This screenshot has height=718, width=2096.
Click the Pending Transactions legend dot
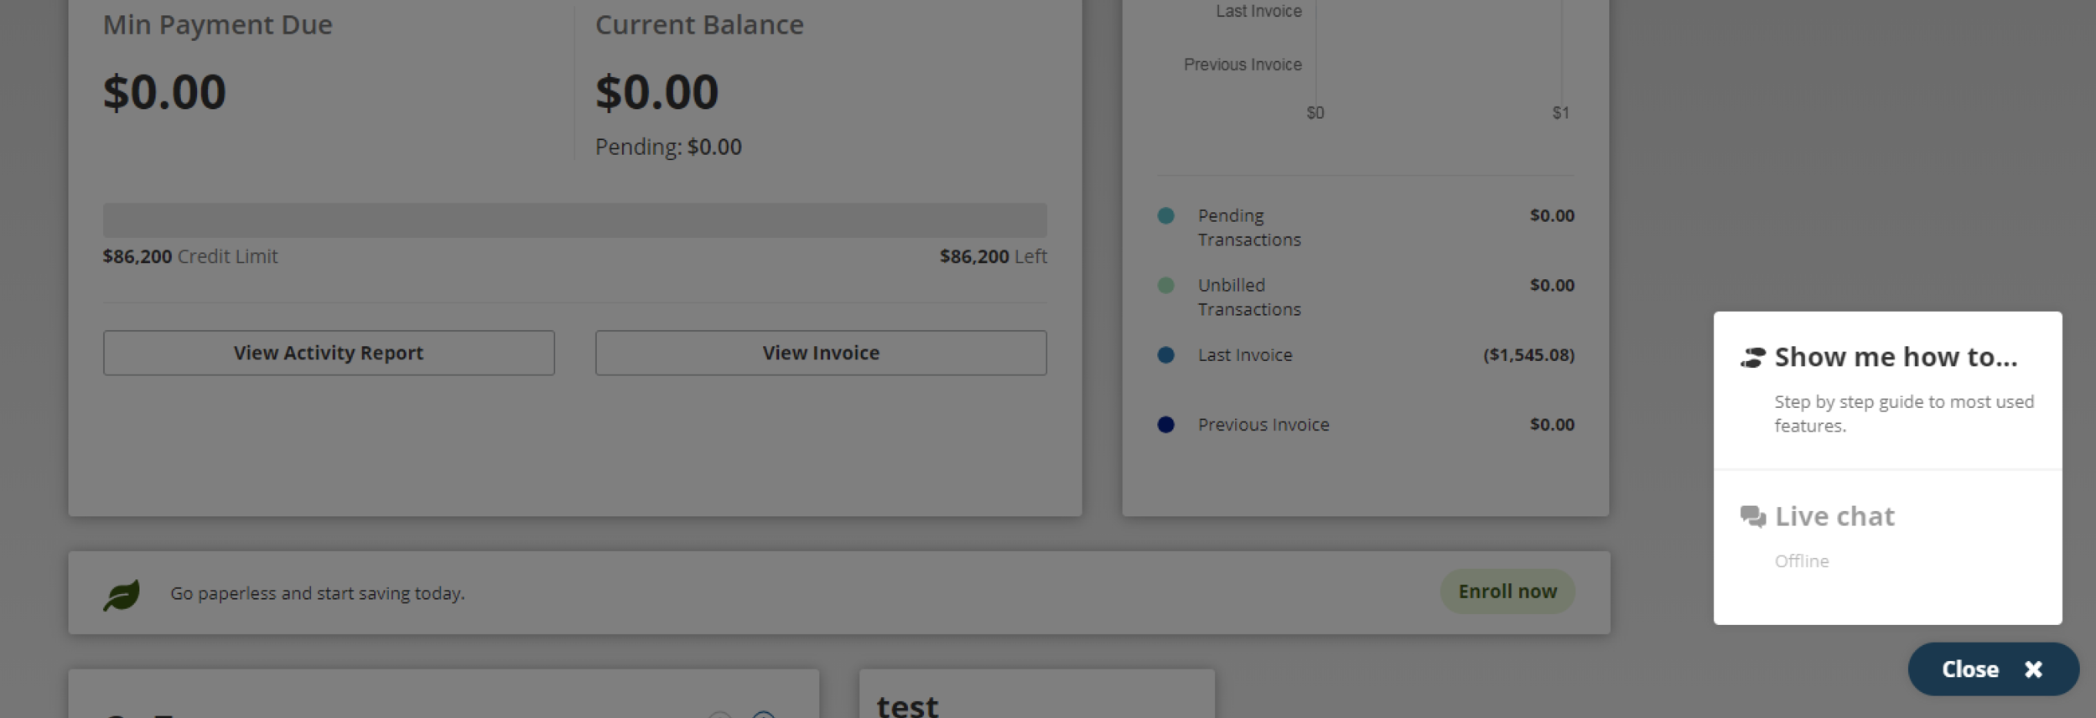tap(1165, 215)
